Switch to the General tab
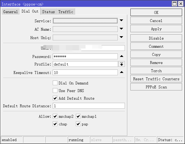 point(10,12)
